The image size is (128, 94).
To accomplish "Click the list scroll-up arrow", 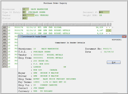I will pyautogui.click(x=113, y=27).
